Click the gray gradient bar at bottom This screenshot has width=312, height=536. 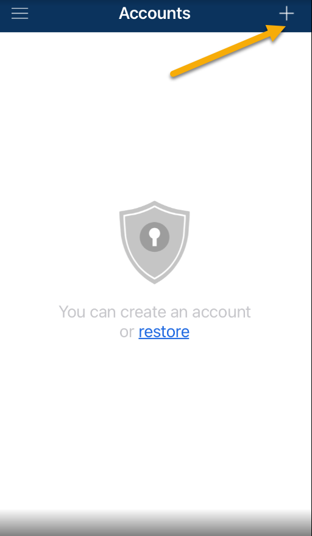tap(156, 523)
